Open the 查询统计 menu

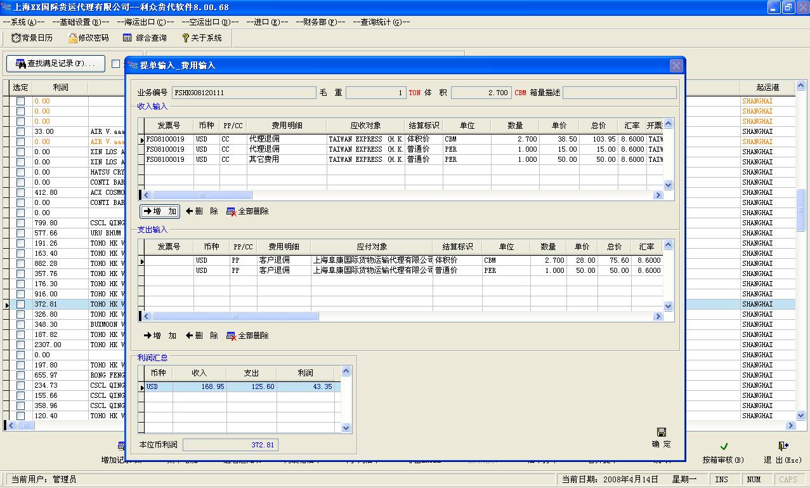tap(381, 22)
